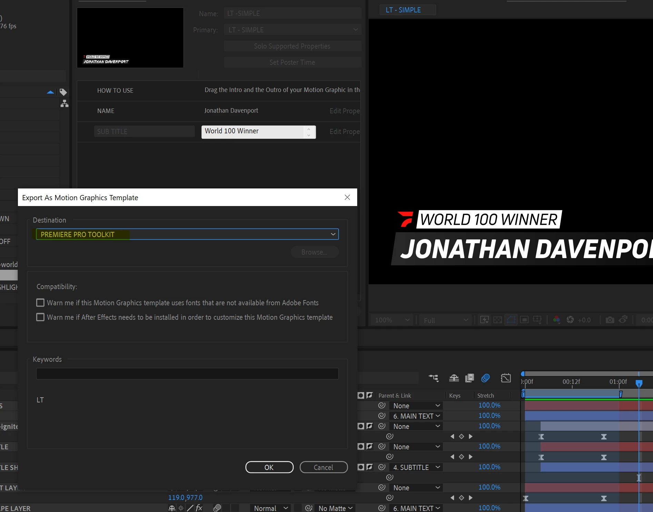Click the Solo Supported Properties button

pyautogui.click(x=292, y=46)
